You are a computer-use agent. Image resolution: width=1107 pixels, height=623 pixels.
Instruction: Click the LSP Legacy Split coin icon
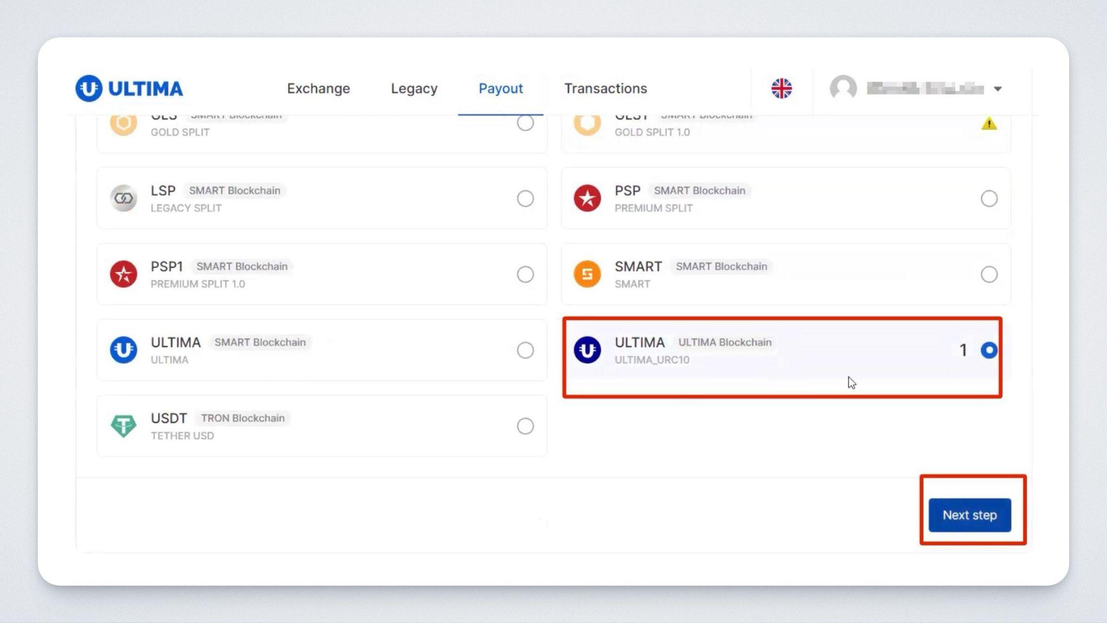pos(123,198)
